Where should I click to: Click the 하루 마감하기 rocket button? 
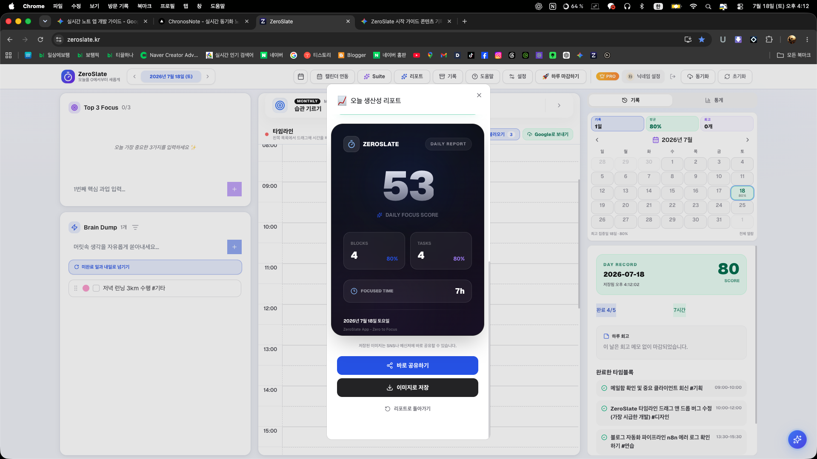561,76
